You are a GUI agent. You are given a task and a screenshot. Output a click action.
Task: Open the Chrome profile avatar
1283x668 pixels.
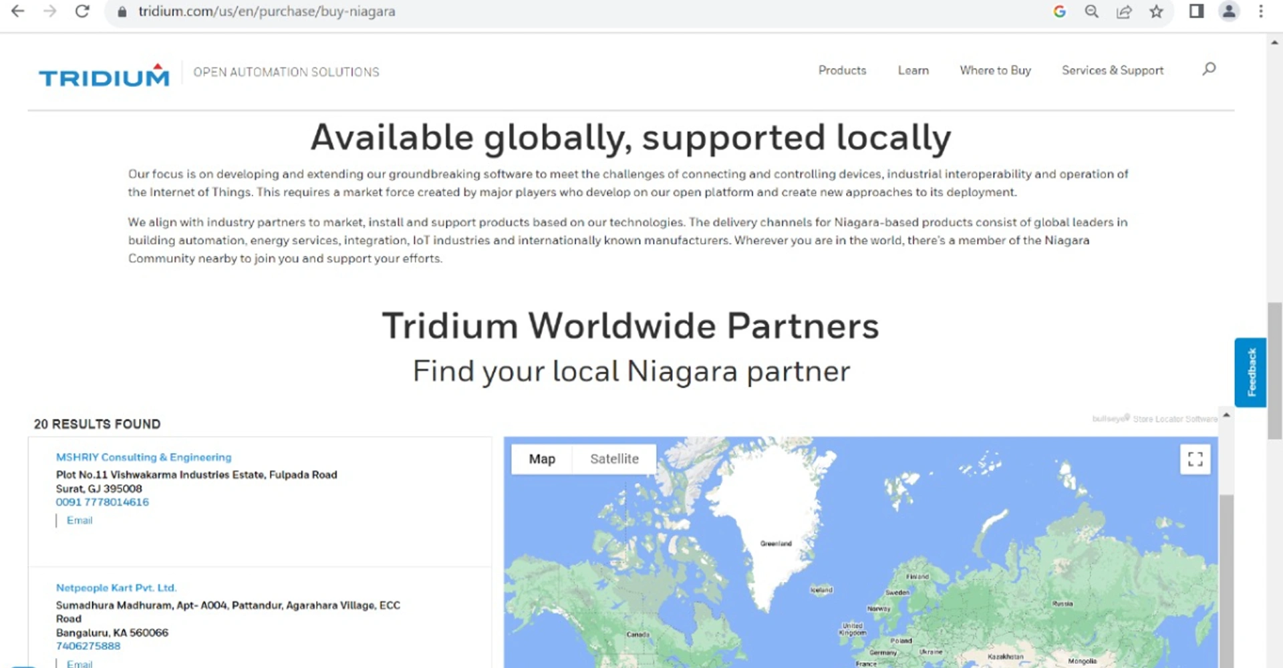1229,11
